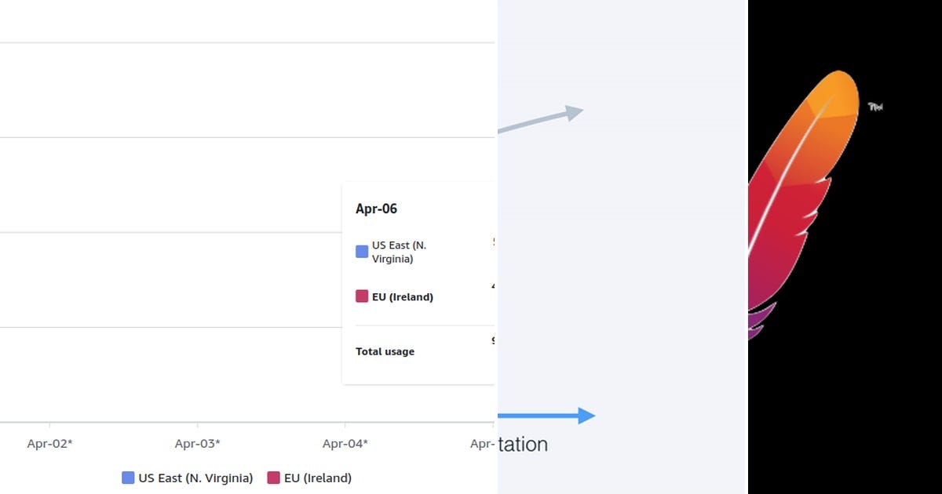
Task: Click the blue US East tooltip square
Action: [362, 252]
